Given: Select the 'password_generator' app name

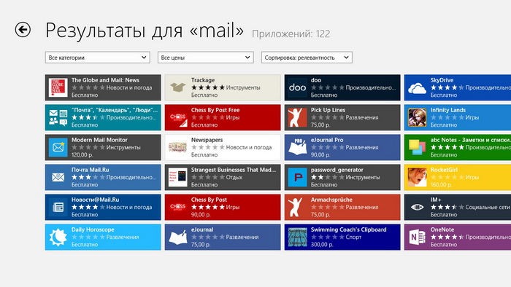Looking at the screenshot, I should [x=337, y=170].
